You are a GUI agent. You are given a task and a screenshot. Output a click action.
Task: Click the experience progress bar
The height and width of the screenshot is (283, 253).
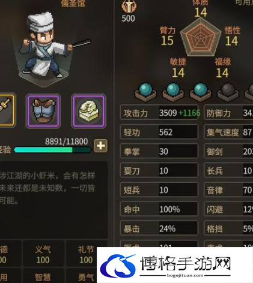tap(52, 150)
